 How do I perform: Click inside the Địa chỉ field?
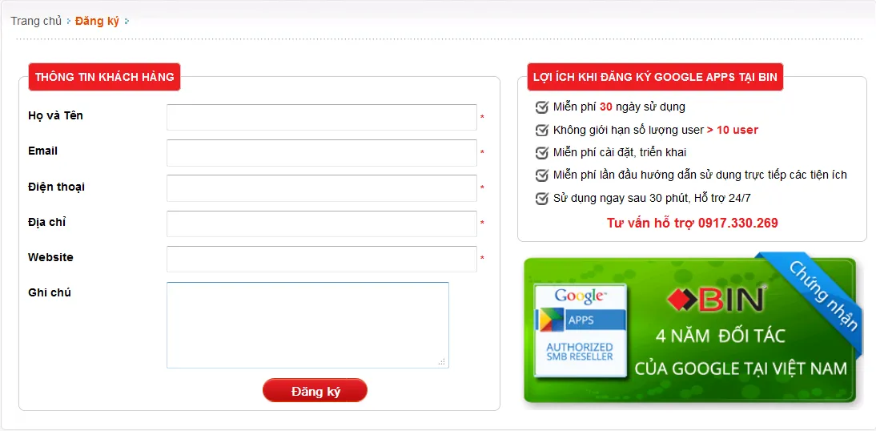pos(322,224)
